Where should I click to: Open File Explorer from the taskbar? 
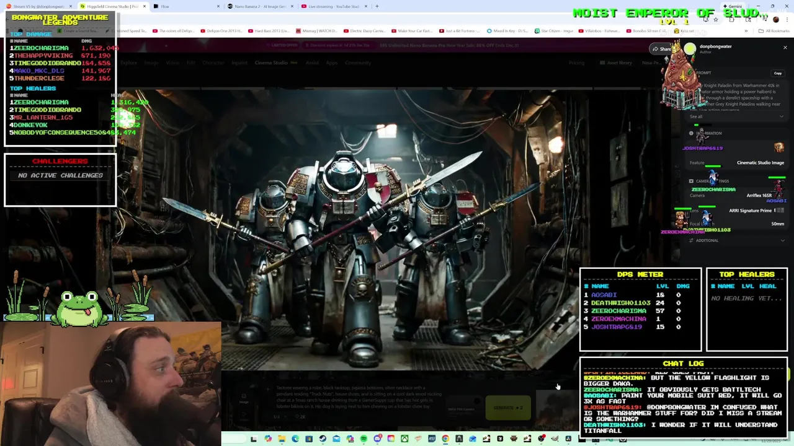282,439
